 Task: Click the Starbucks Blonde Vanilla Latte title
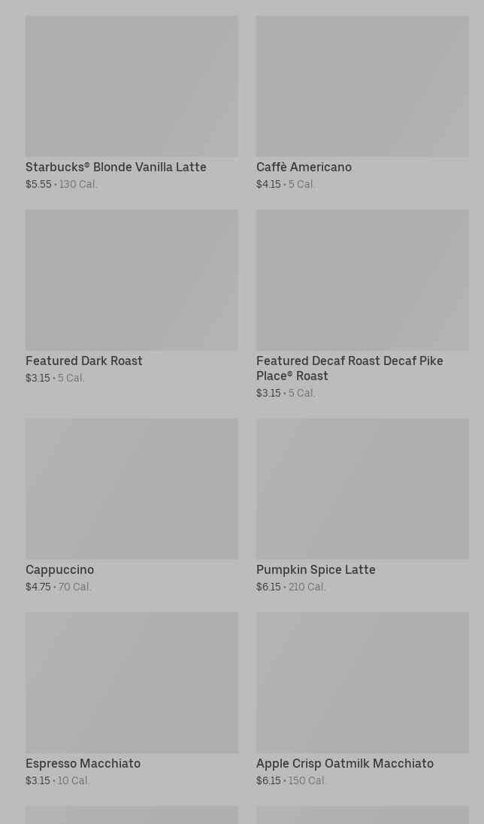[x=116, y=167]
